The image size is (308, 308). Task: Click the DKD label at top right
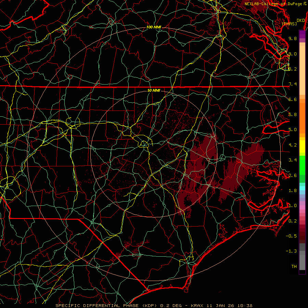pyautogui.click(x=301, y=20)
